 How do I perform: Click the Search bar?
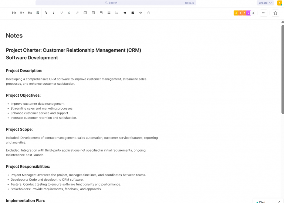pos(116,3)
